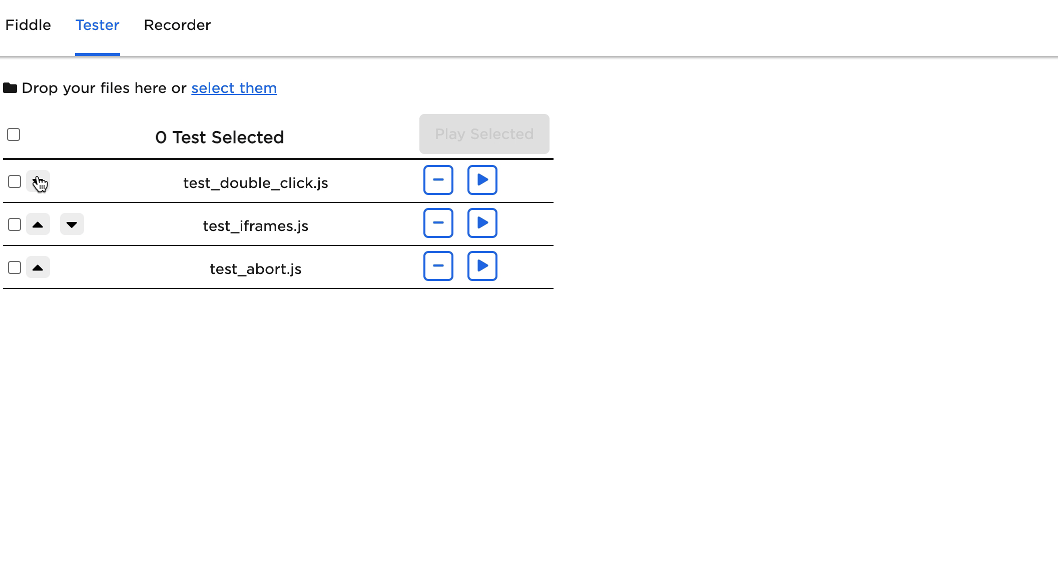Play the test_iframes.js test

[482, 223]
